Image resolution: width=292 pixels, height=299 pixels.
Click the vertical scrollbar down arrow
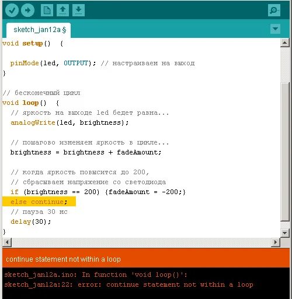pyautogui.click(x=284, y=233)
